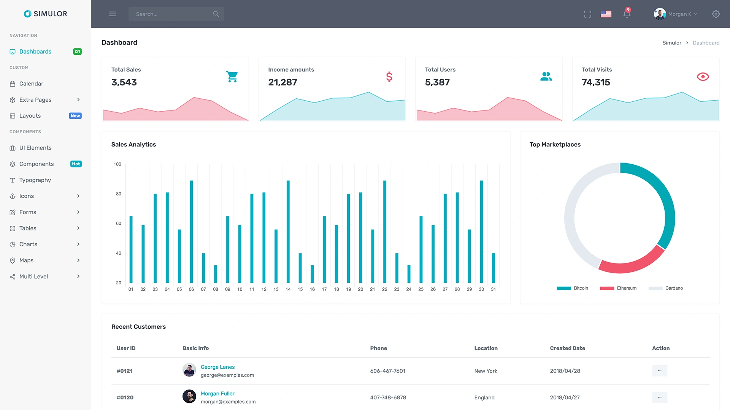This screenshot has height=410, width=730.
Task: Click Simulor in the breadcrumb
Action: pos(671,43)
